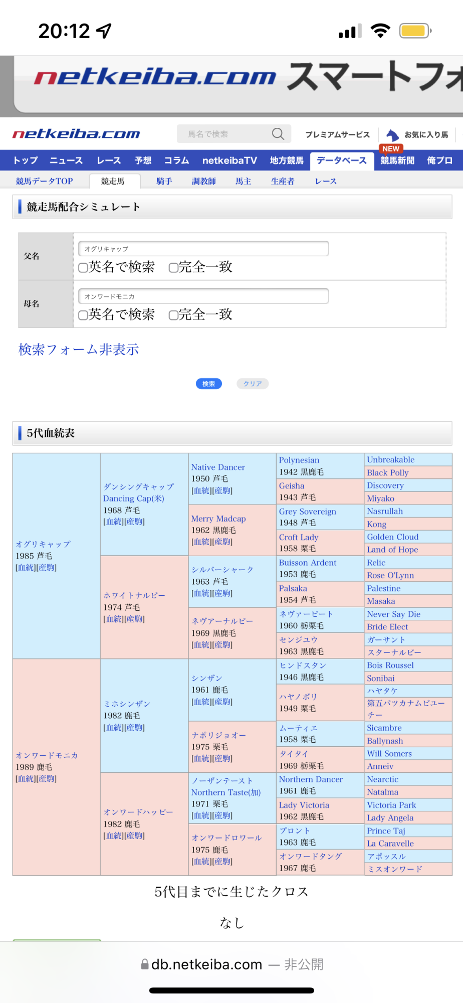Viewport: 463px width, 1003px height.
Task: Open Polynesian pedigree entry
Action: pyautogui.click(x=299, y=460)
